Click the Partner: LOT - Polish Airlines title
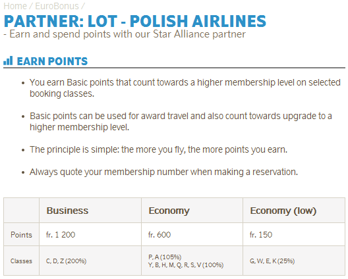348x279 pixels. point(135,21)
